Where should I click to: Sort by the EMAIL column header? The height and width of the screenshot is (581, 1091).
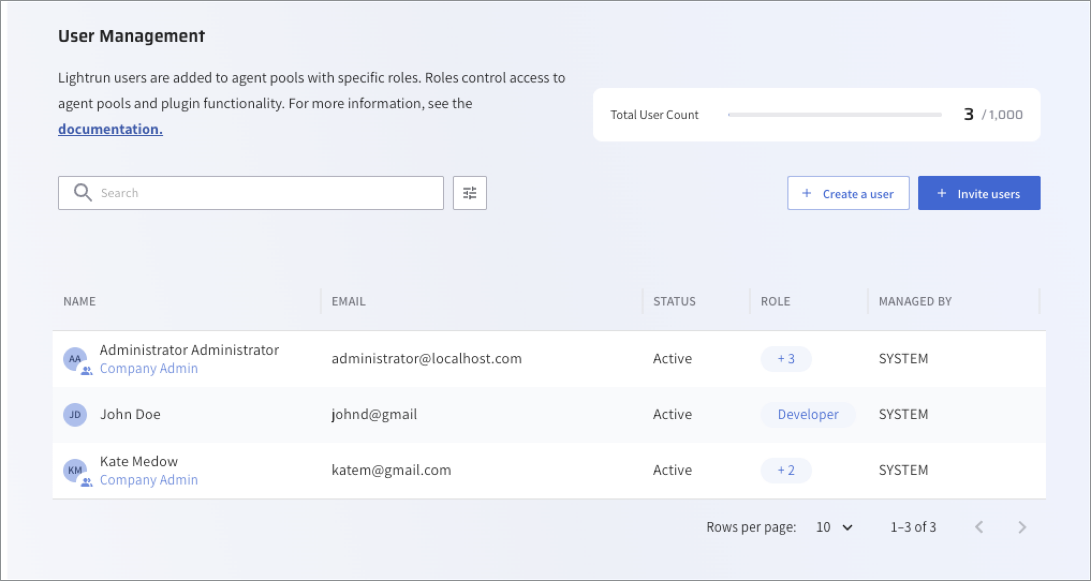[348, 301]
